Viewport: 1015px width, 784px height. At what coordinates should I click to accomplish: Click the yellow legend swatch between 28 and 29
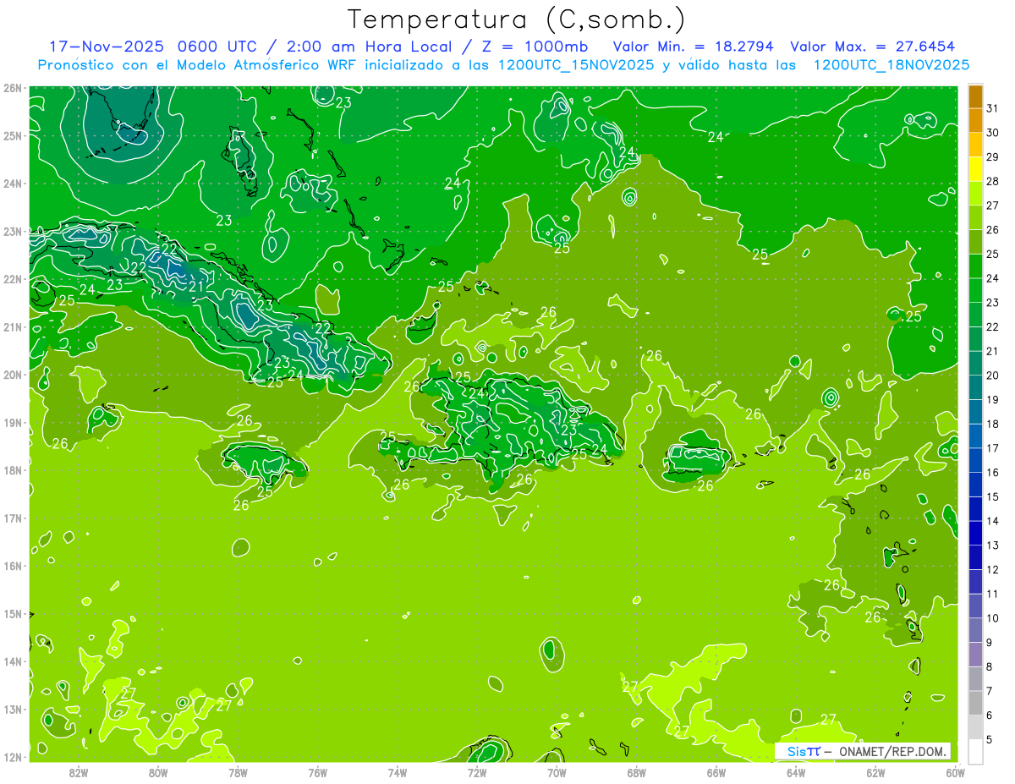coord(975,168)
